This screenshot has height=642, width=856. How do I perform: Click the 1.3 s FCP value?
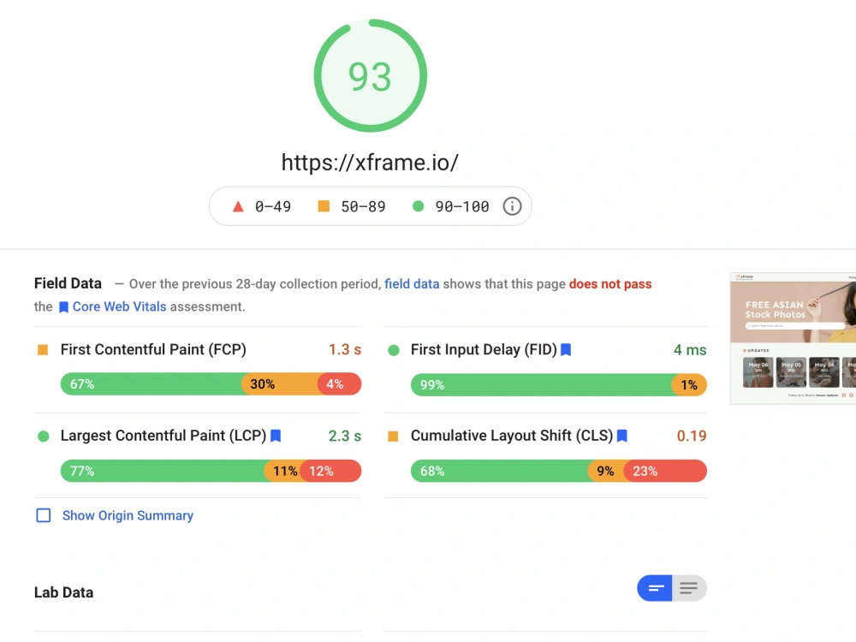344,349
